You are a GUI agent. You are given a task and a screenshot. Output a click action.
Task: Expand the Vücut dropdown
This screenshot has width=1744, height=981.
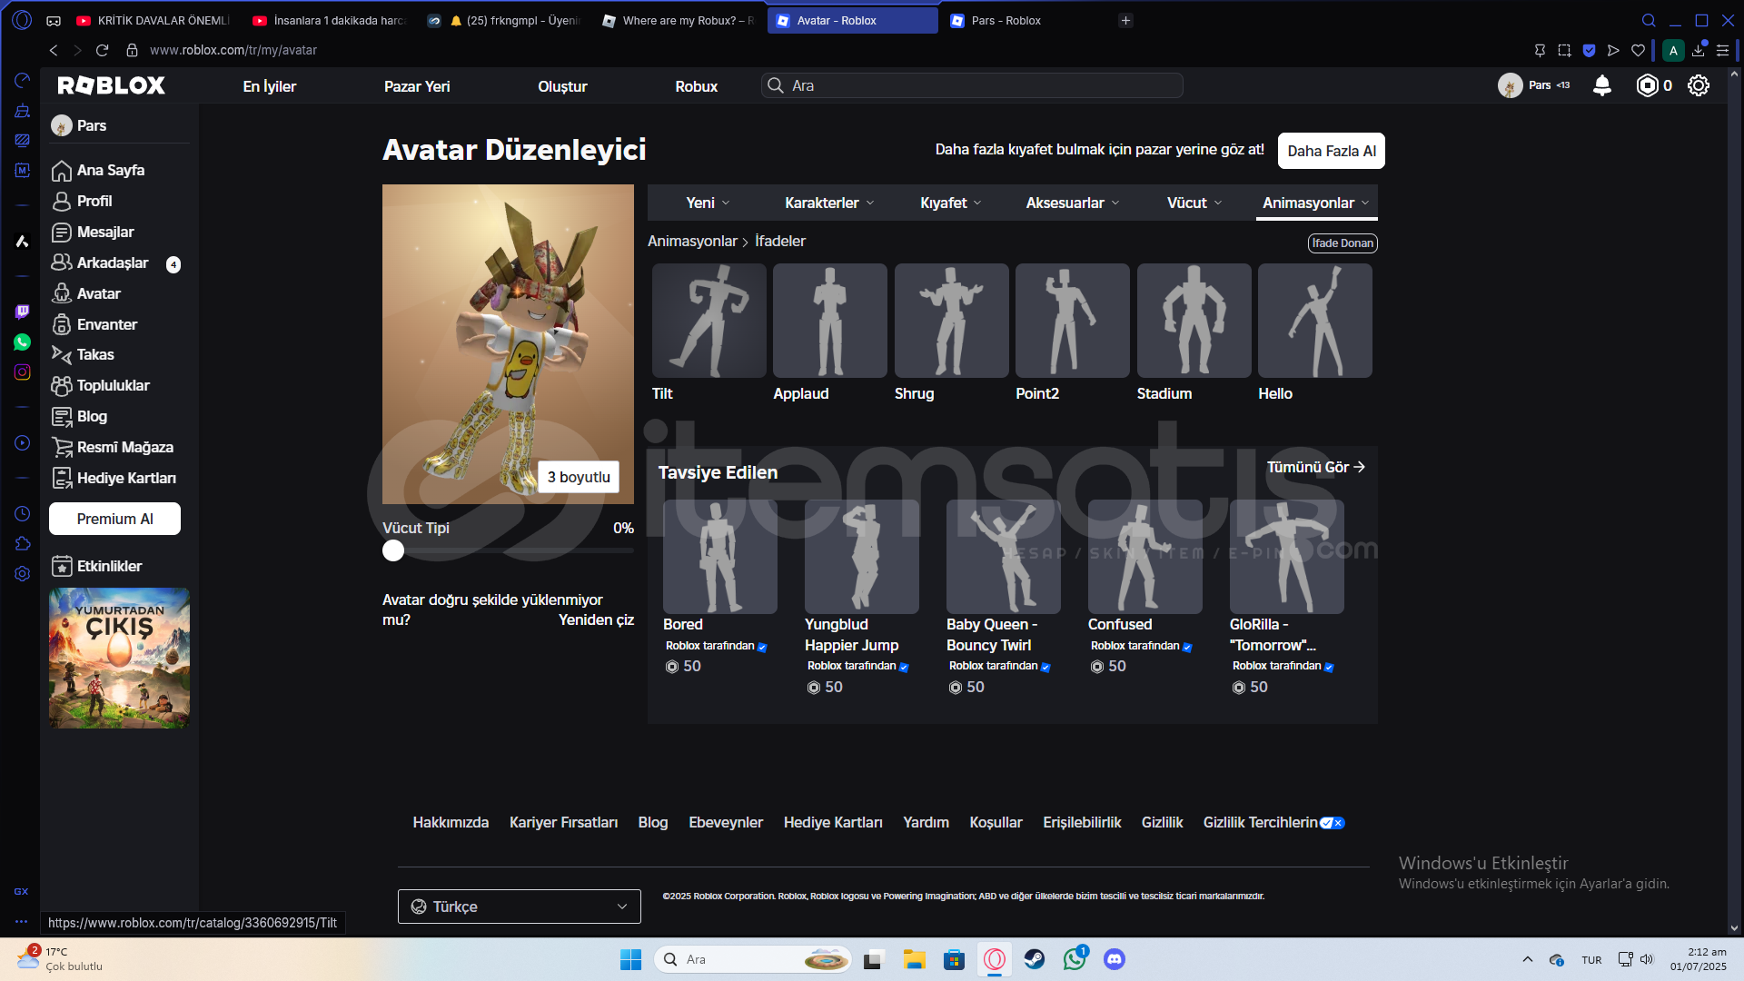pos(1194,203)
